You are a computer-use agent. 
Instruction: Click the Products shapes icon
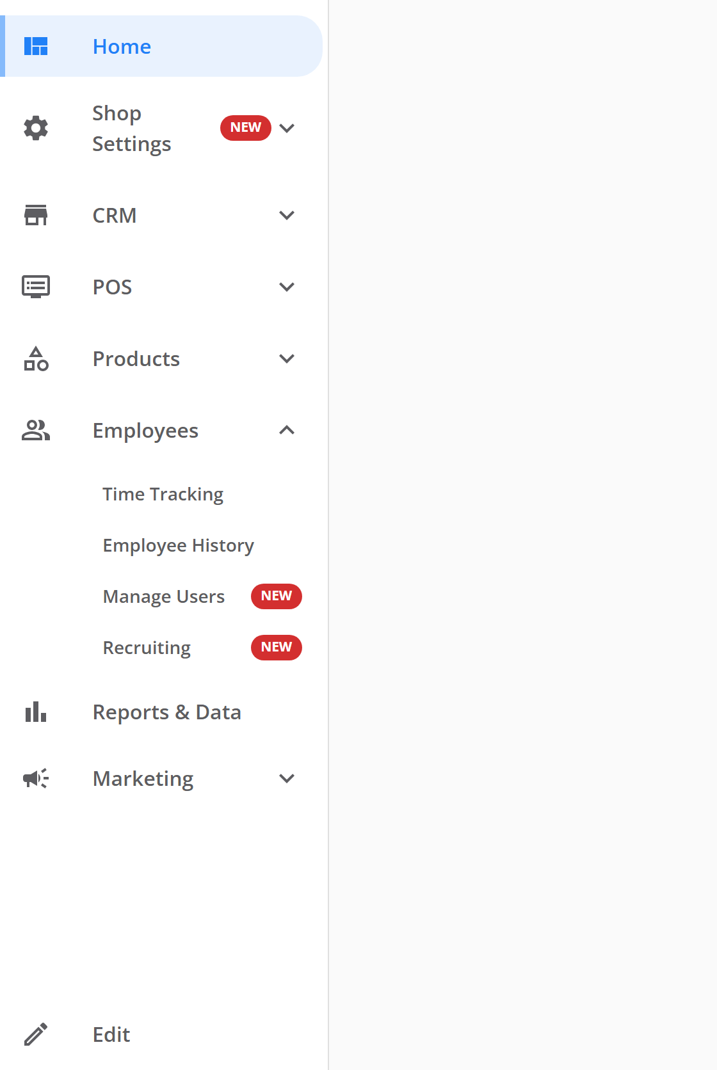(36, 358)
